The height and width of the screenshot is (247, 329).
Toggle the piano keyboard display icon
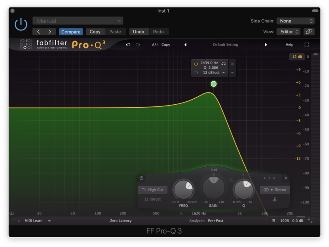click(x=12, y=213)
